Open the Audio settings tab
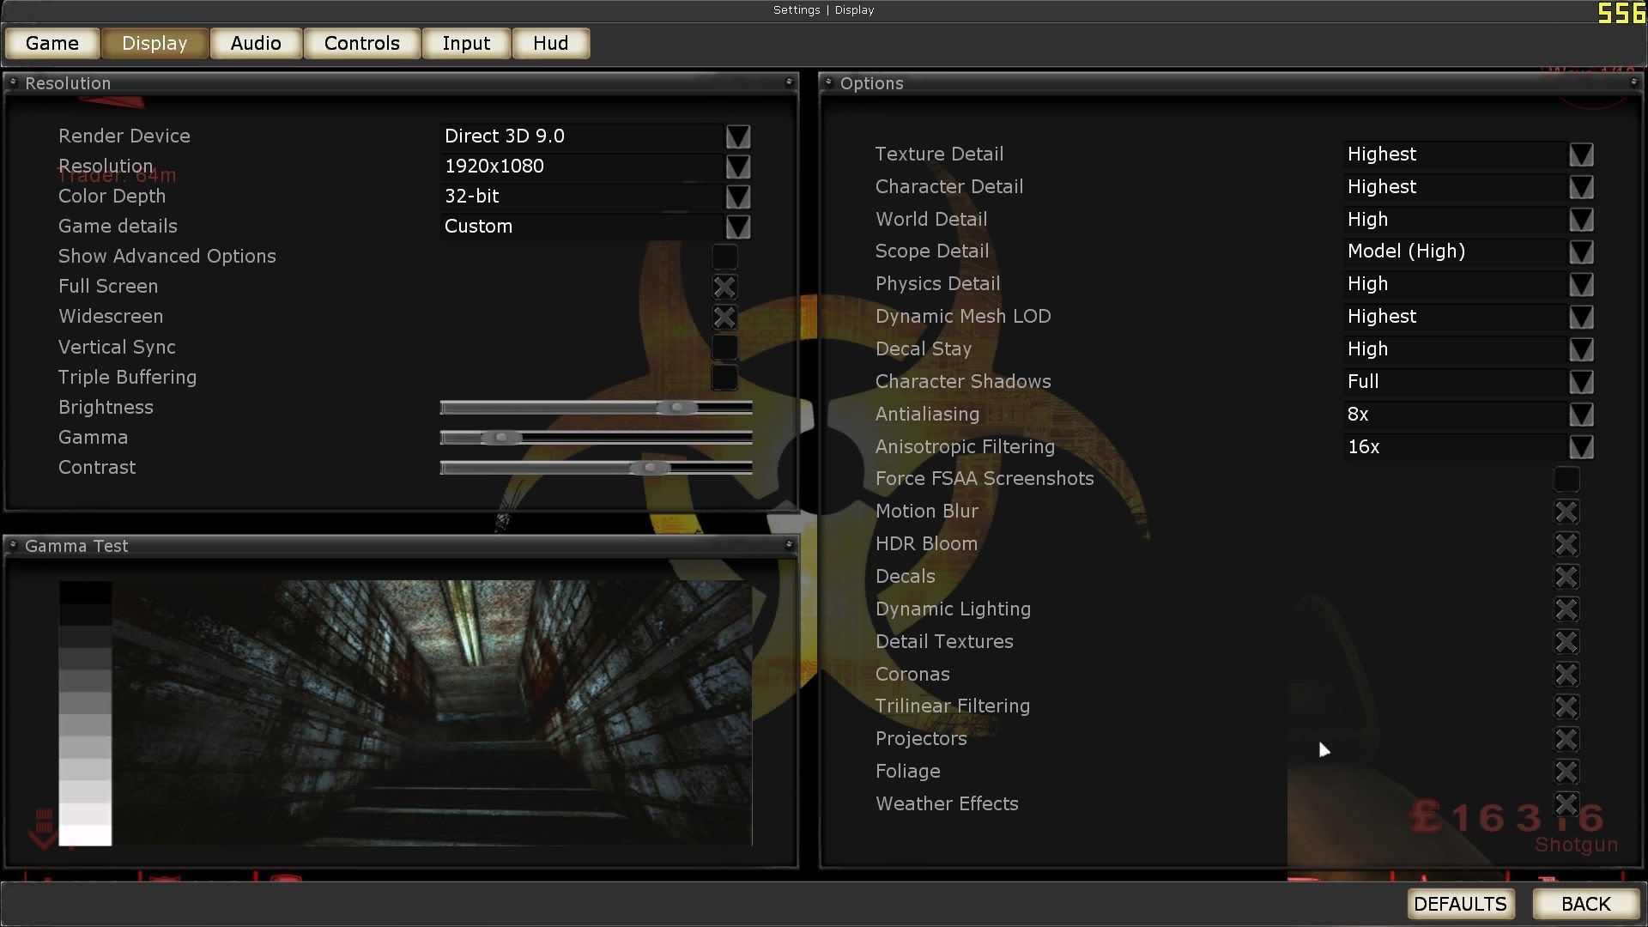This screenshot has width=1648, height=927. click(256, 43)
